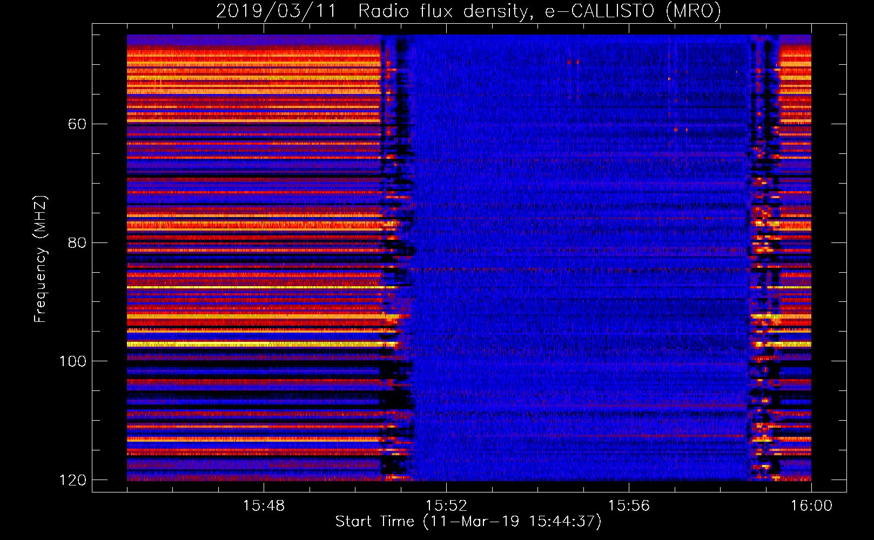Click the 'Start Time (11-Mar-19 15:44:37)' axis label
The width and height of the screenshot is (874, 540).
(468, 522)
